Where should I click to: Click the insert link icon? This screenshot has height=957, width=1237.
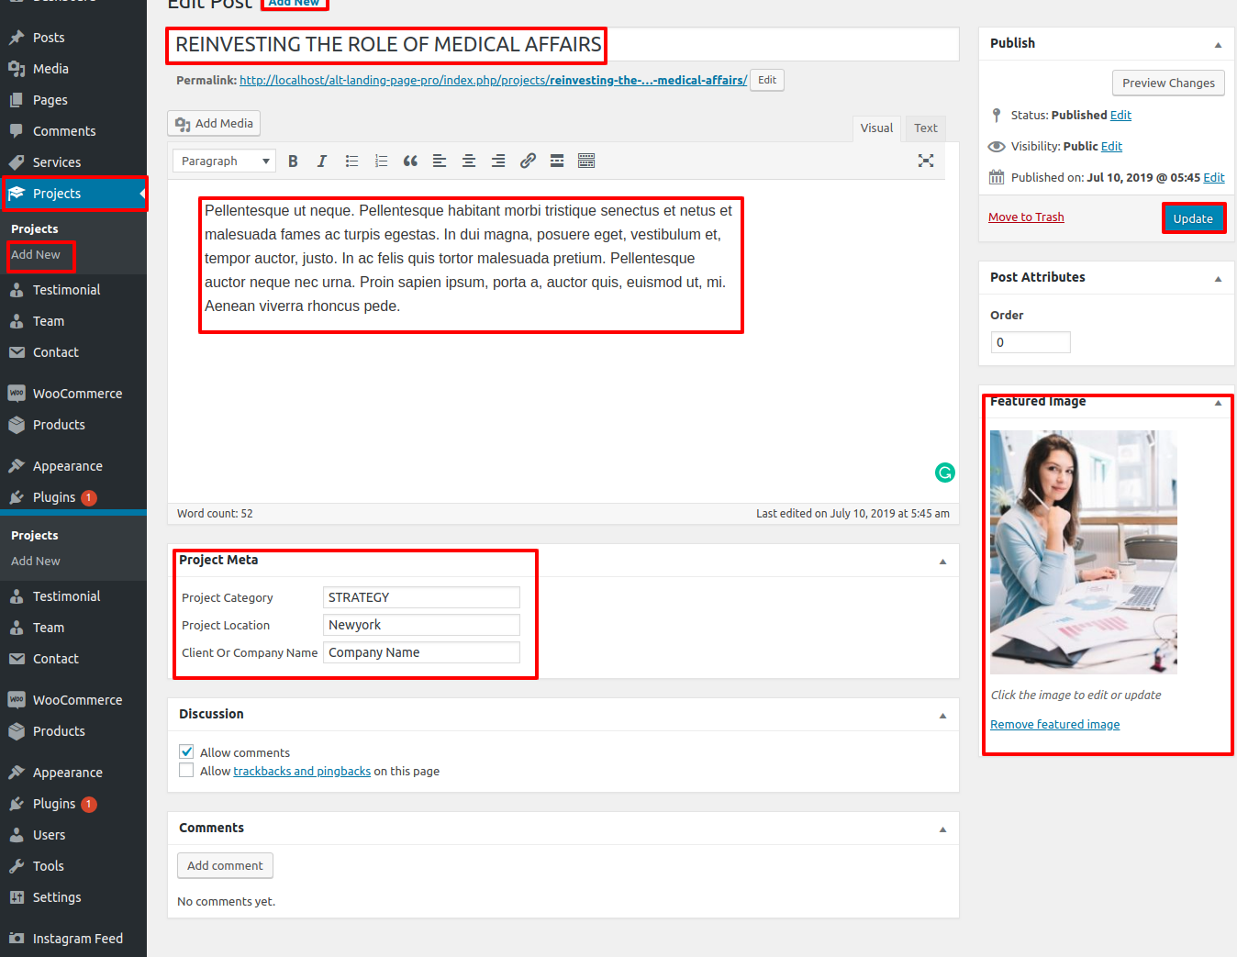[528, 161]
